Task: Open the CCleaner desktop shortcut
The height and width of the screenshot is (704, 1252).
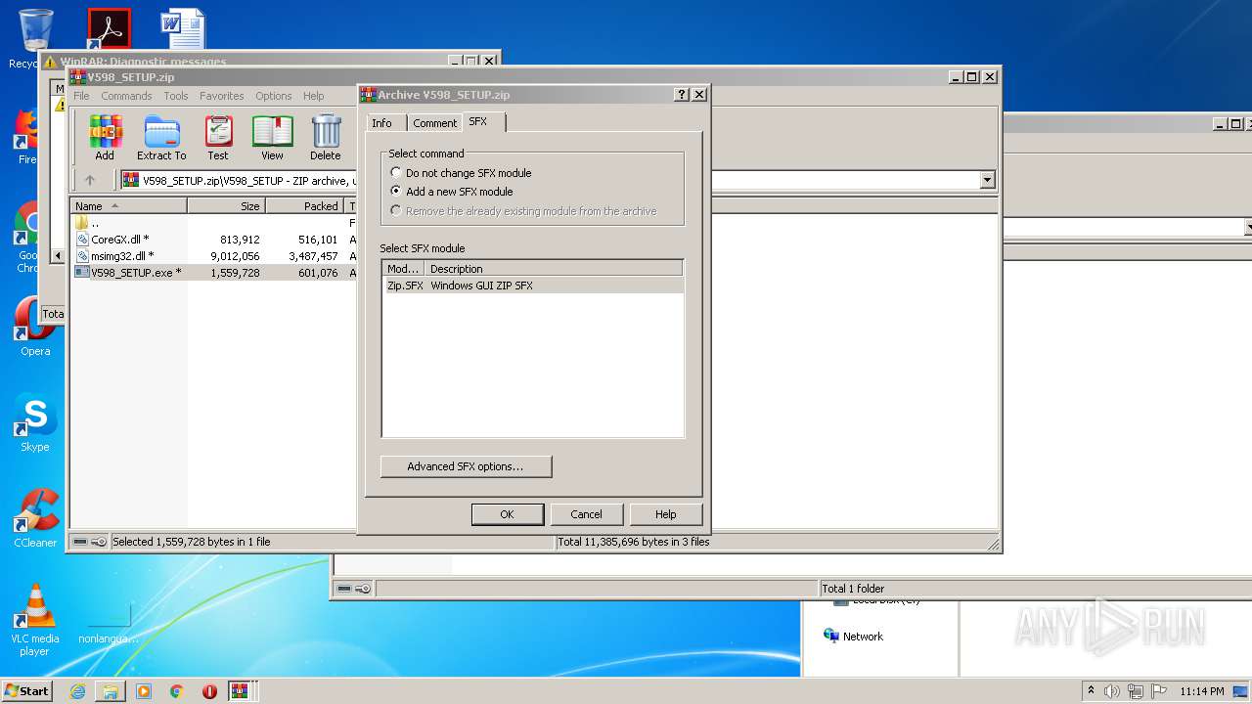Action: pos(35,518)
